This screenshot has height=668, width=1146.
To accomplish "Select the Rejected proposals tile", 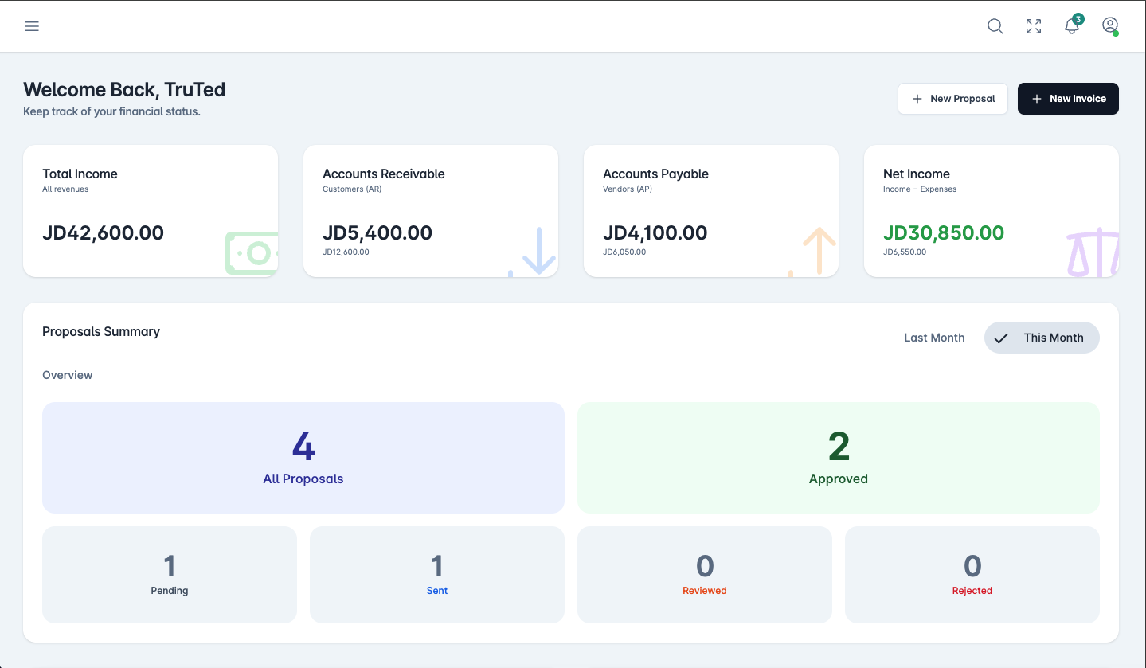I will pos(972,575).
